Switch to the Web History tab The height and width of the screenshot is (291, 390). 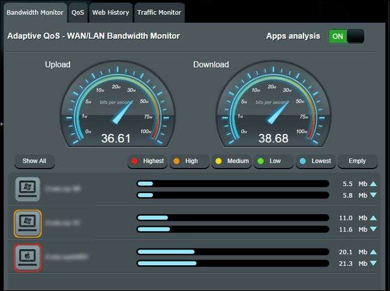click(x=109, y=12)
